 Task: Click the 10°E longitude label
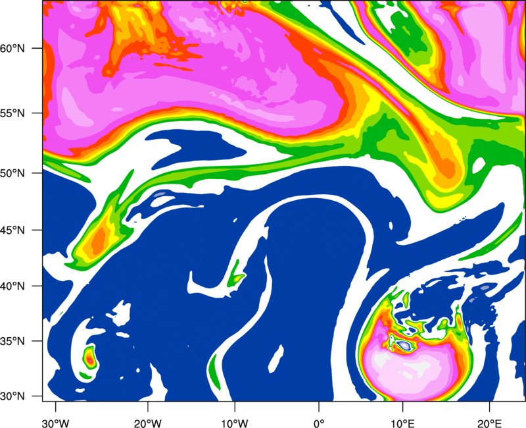tap(402, 423)
